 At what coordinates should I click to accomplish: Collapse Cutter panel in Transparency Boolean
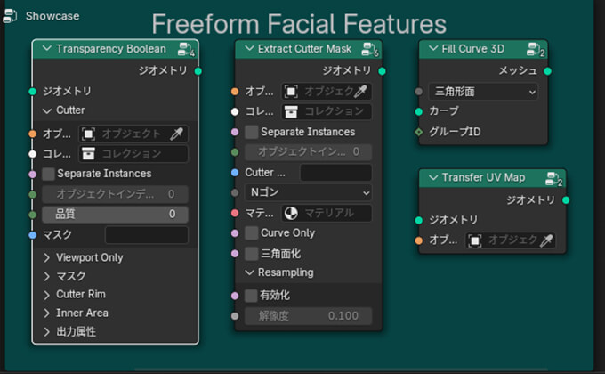[x=47, y=111]
